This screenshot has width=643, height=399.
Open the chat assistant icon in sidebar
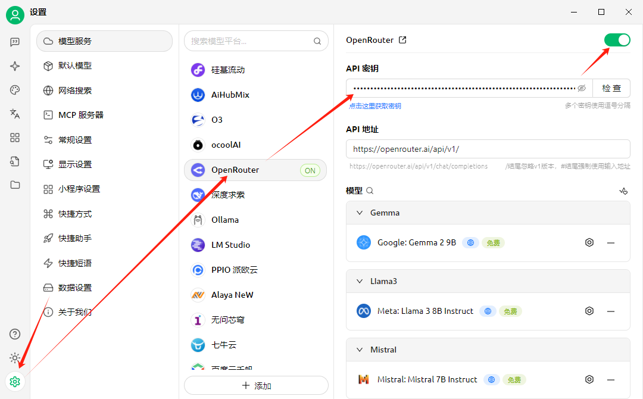15,42
